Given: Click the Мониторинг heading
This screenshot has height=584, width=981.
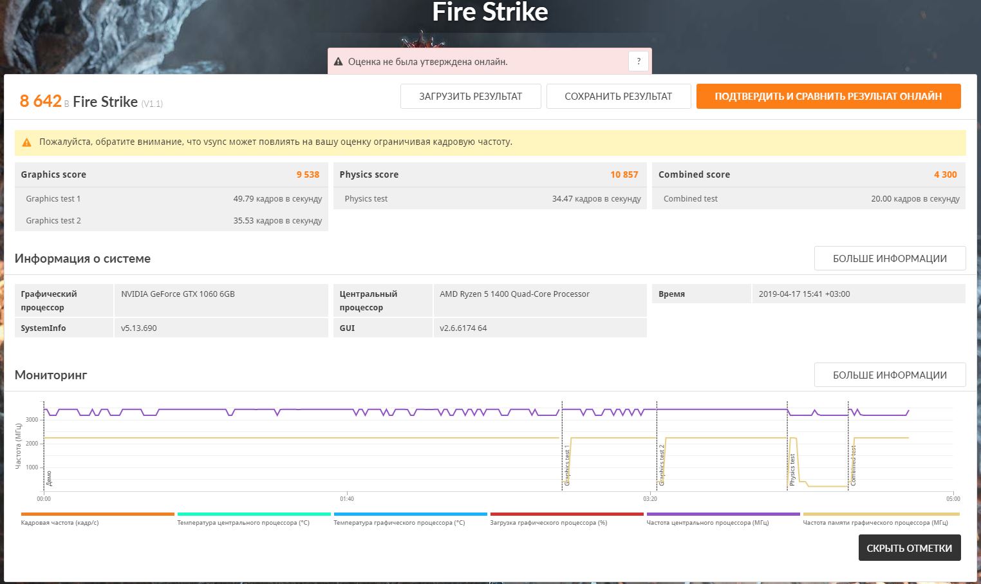Looking at the screenshot, I should click(51, 375).
